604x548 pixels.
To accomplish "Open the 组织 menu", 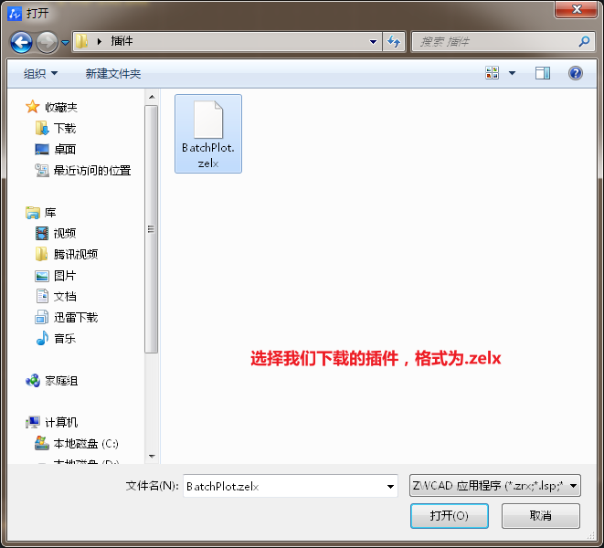I will (x=40, y=73).
